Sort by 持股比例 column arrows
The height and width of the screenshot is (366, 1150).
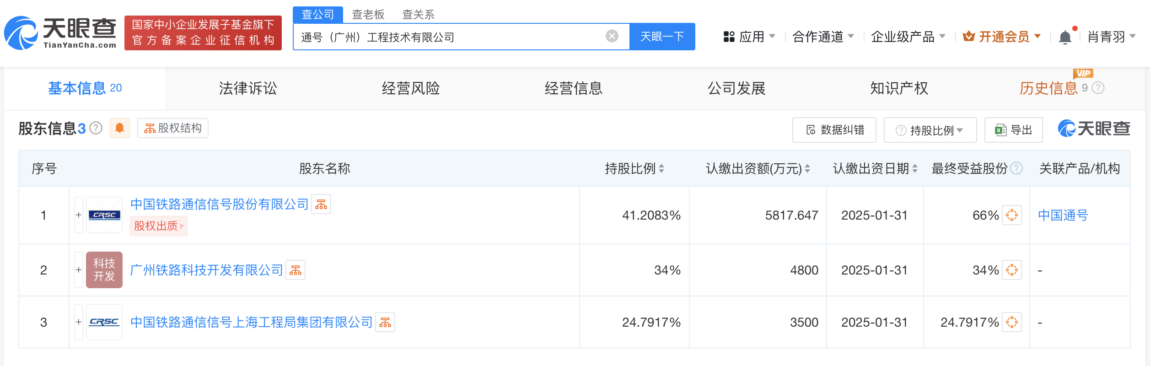[661, 168]
